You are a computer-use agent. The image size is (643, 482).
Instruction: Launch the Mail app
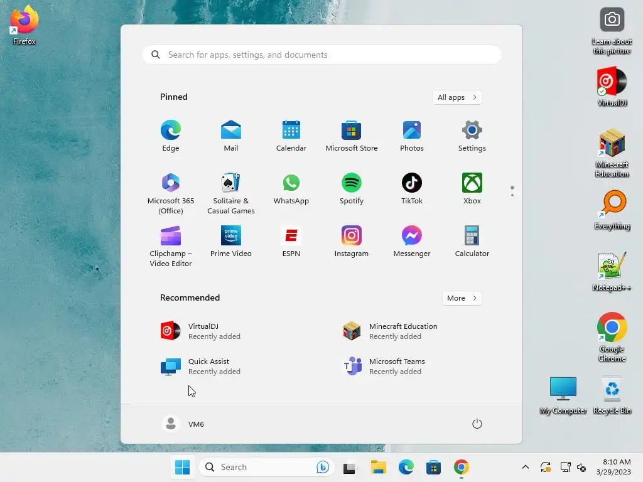[x=231, y=136]
